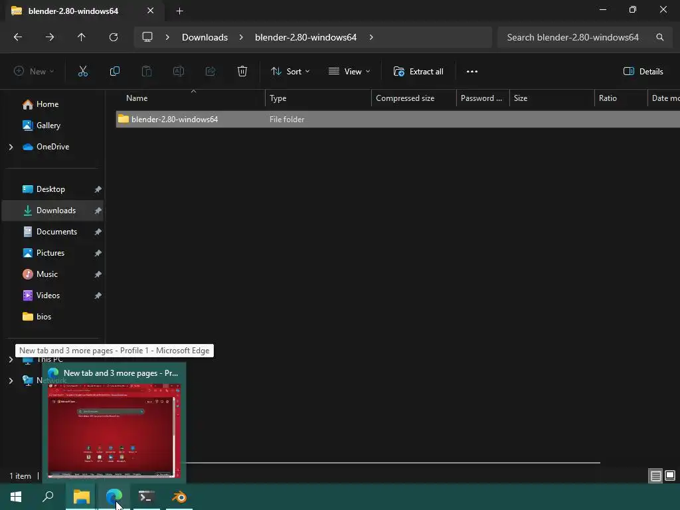Screen dimensions: 680x510
Task: Delete the selection with trash icon
Action: coord(242,72)
